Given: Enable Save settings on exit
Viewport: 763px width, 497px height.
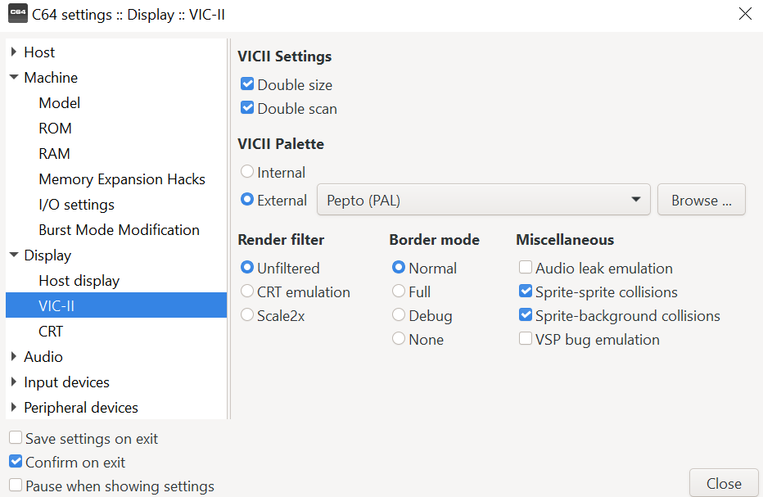Looking at the screenshot, I should (16, 438).
